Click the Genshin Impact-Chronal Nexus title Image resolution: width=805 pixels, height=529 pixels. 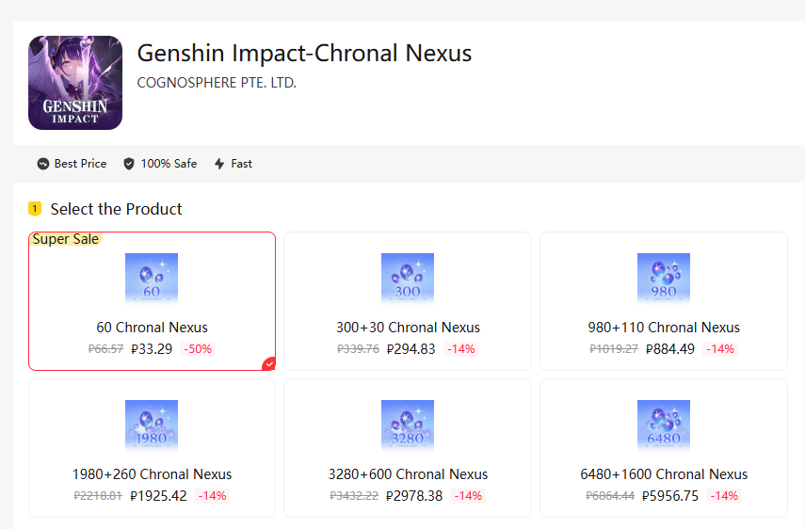(x=304, y=53)
